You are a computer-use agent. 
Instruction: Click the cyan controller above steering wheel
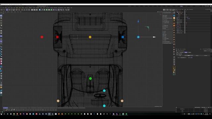[x=104, y=91]
